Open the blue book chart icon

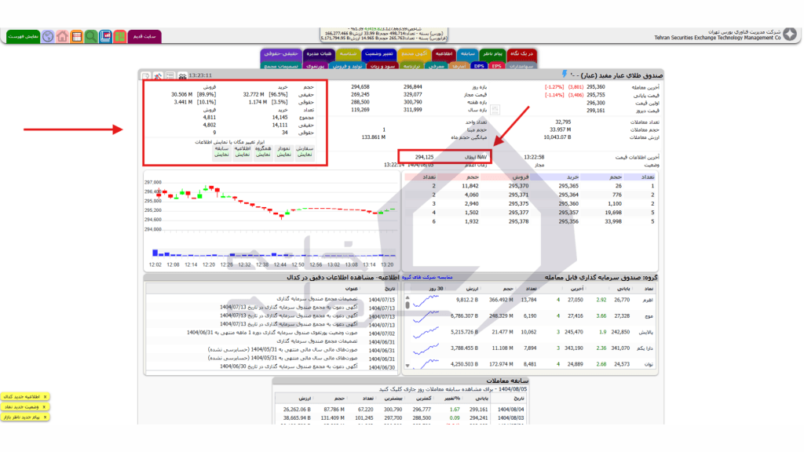click(x=105, y=36)
